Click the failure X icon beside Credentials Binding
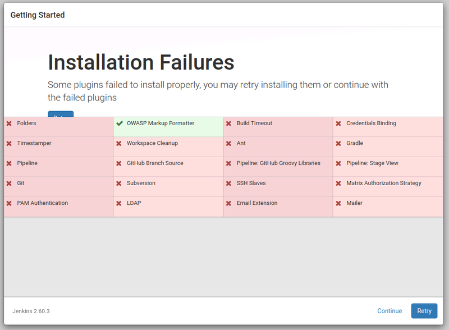Screen dimensions: 449x330 (x=338, y=123)
